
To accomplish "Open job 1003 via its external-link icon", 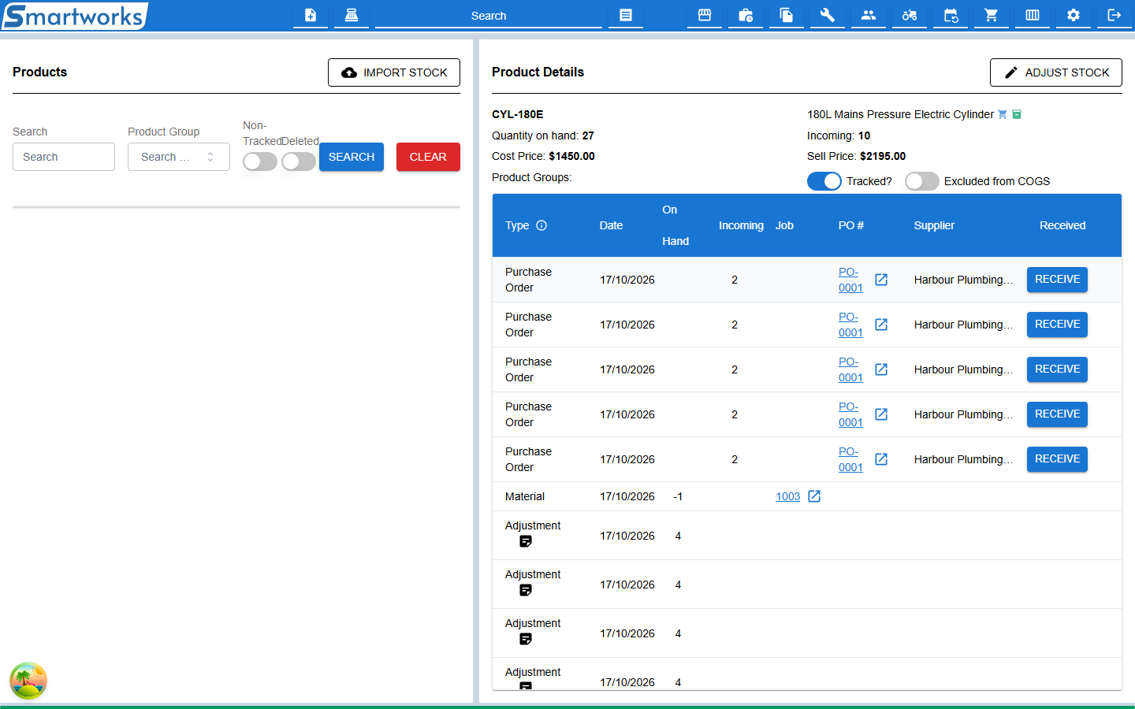I will click(814, 496).
